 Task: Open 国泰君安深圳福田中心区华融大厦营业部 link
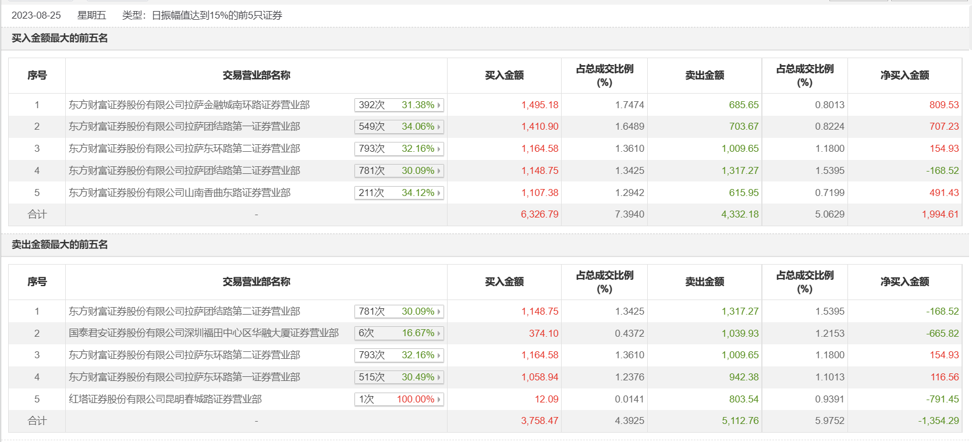[x=204, y=334]
